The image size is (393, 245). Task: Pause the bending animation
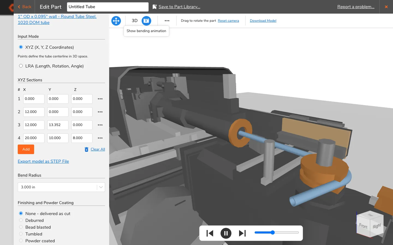point(226,233)
